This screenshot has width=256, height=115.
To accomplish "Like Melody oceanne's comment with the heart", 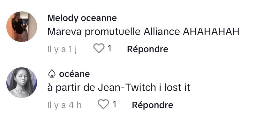I will tap(99, 48).
